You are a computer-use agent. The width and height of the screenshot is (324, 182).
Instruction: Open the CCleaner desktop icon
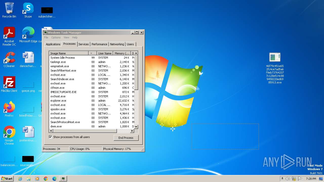point(9,60)
